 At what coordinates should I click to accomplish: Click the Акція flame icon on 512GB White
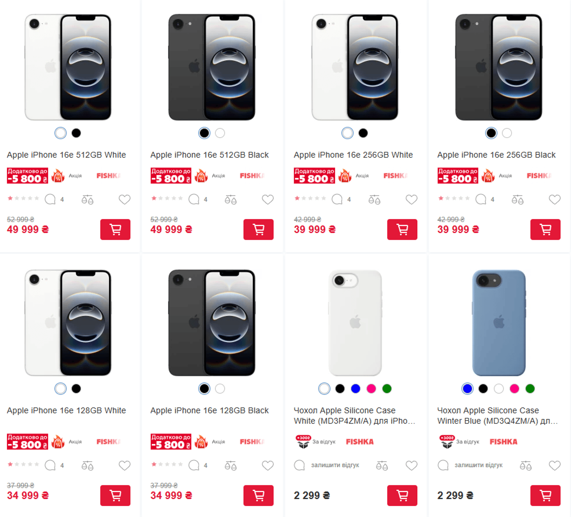[x=58, y=175]
